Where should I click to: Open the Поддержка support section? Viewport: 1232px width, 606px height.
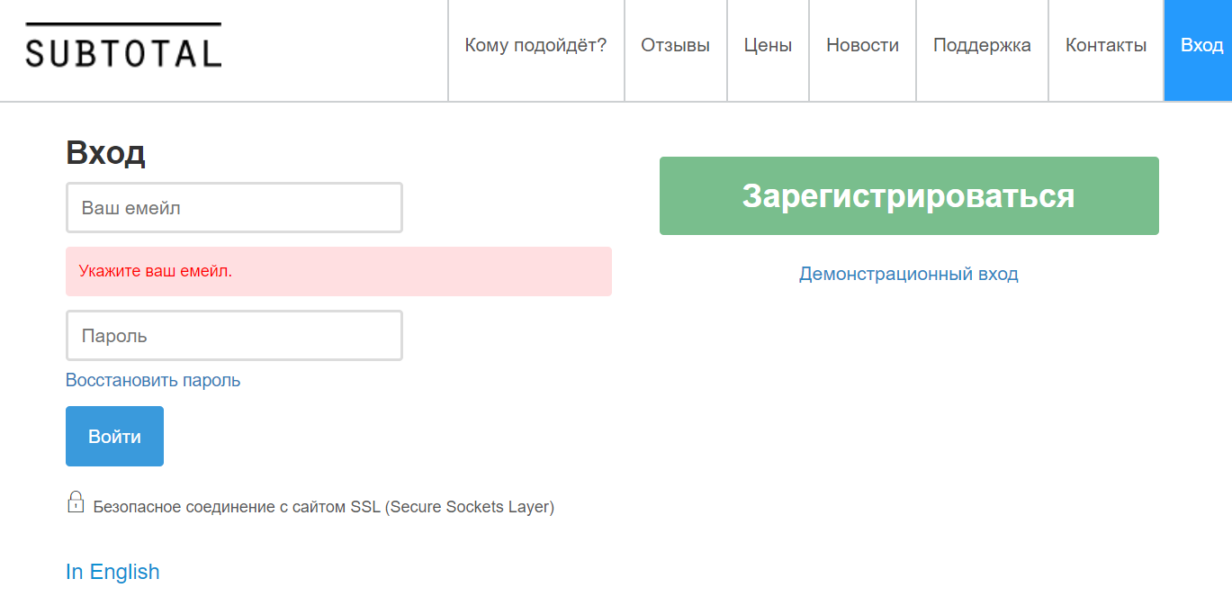coord(982,45)
